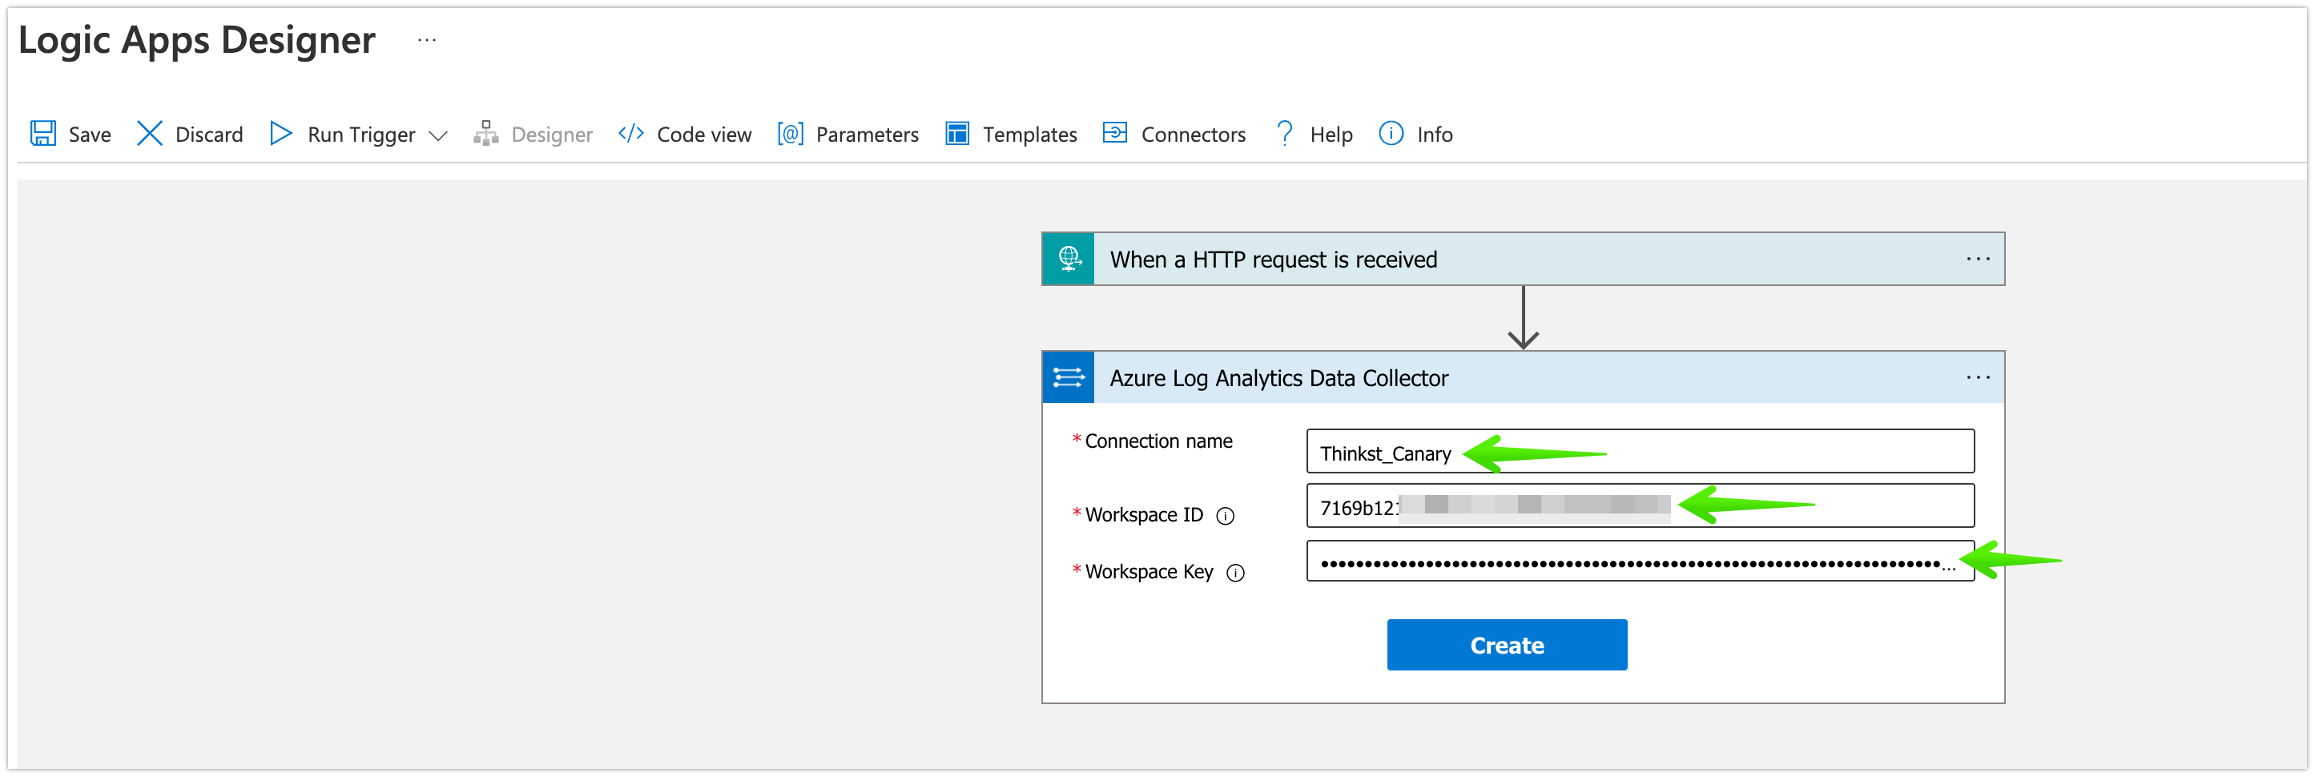Click the Log Analytics Data Collector icon
Viewport: 2315px width, 777px height.
point(1069,377)
